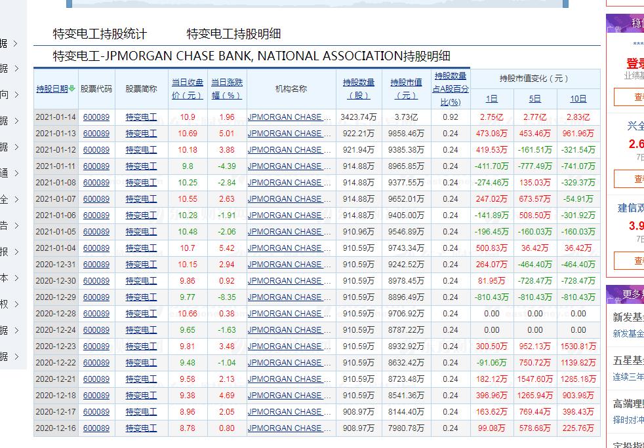Open JPMORGAN CHASE link in 2021-01-12 row

289,150
